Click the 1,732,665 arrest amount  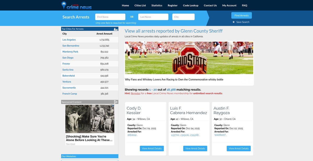[x=104, y=40]
